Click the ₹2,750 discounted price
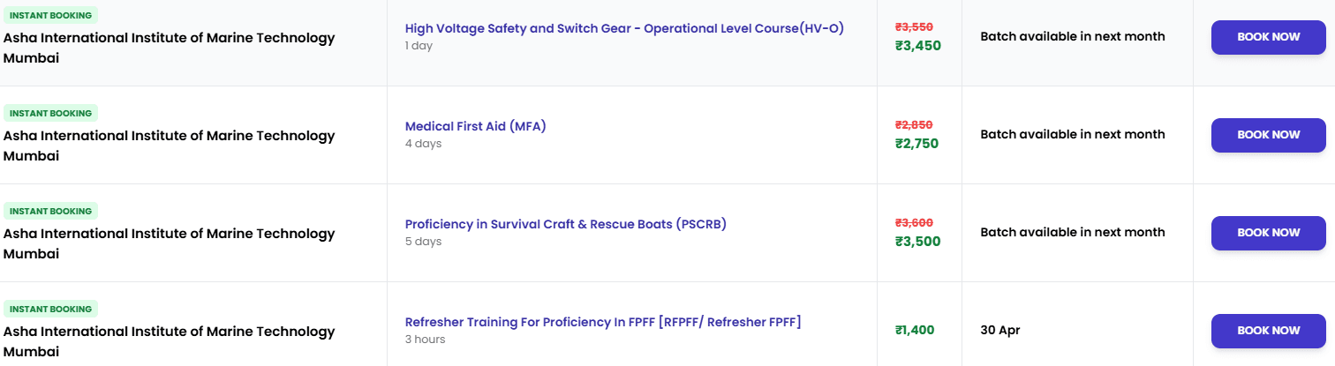 click(916, 144)
